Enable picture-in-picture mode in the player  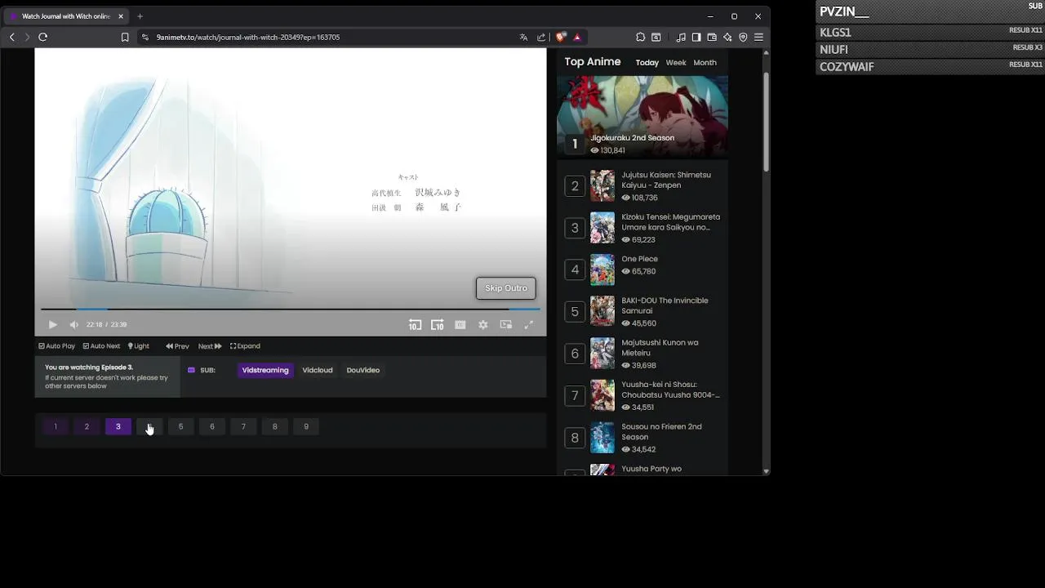[506, 324]
